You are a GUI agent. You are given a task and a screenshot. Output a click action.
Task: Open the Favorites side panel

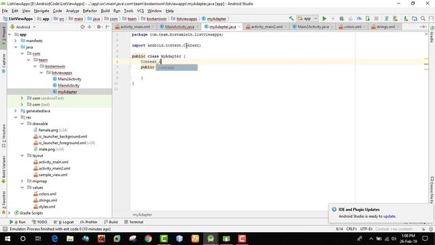[x=3, y=202]
